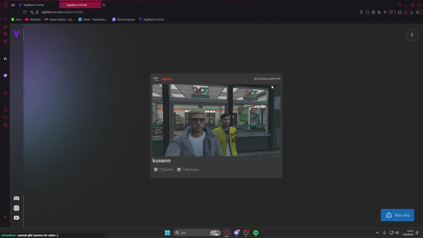Image resolution: width=423 pixels, height=238 pixels.
Task: Open the browser extensions cube icon
Action: click(400, 12)
